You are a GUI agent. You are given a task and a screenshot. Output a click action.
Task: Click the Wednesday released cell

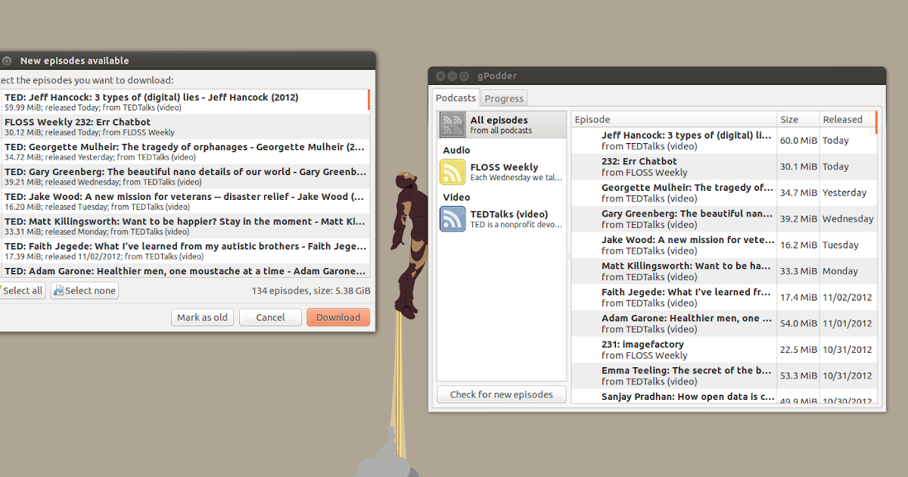[x=847, y=219]
